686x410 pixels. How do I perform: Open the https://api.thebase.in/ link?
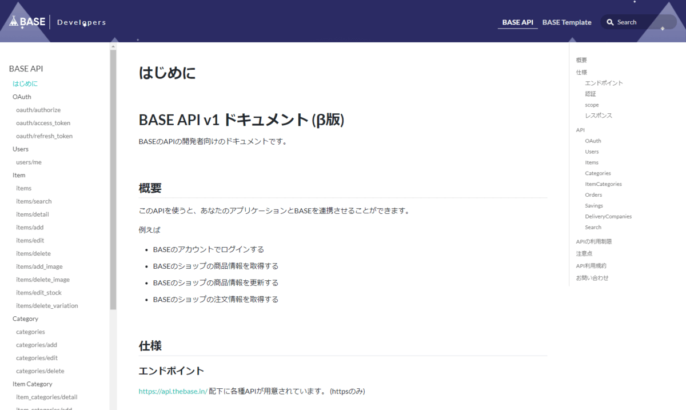(x=173, y=392)
